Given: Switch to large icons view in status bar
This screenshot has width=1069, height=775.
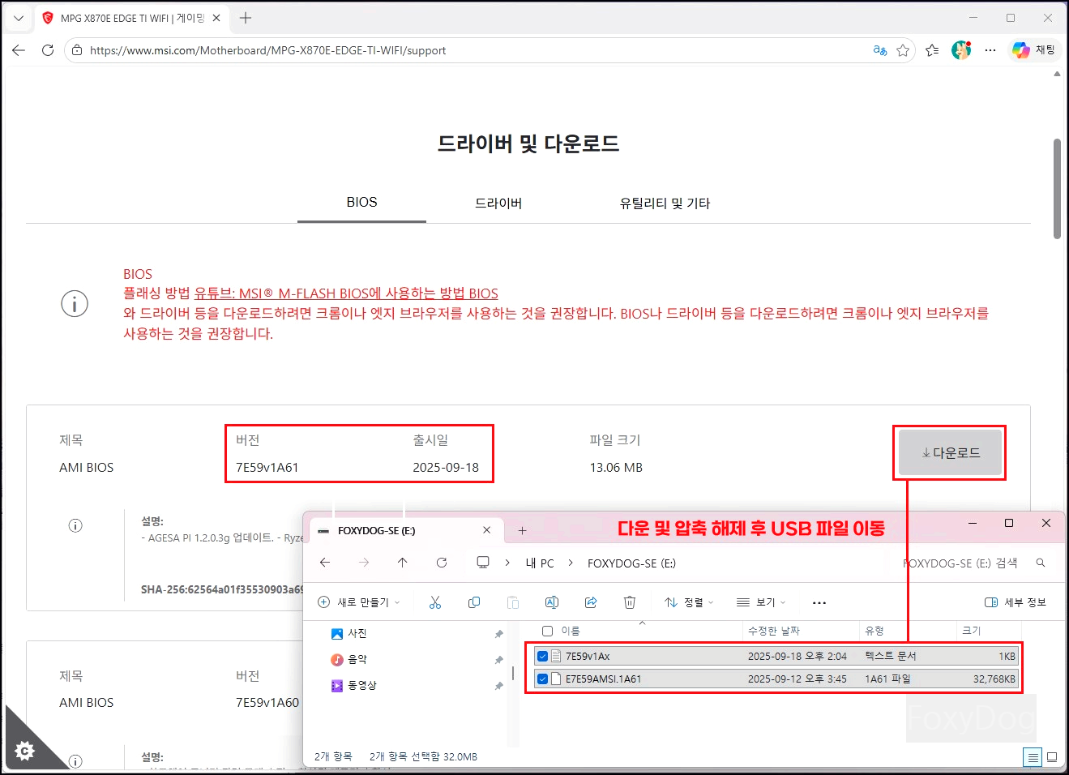Looking at the screenshot, I should [x=1052, y=757].
